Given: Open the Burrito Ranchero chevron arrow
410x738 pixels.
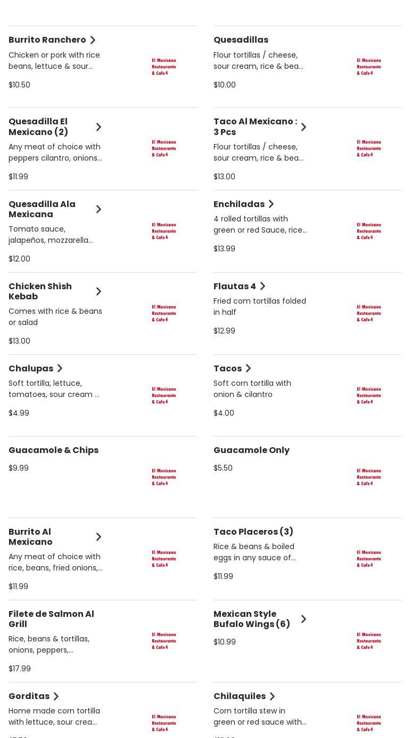Looking at the screenshot, I should [x=93, y=40].
